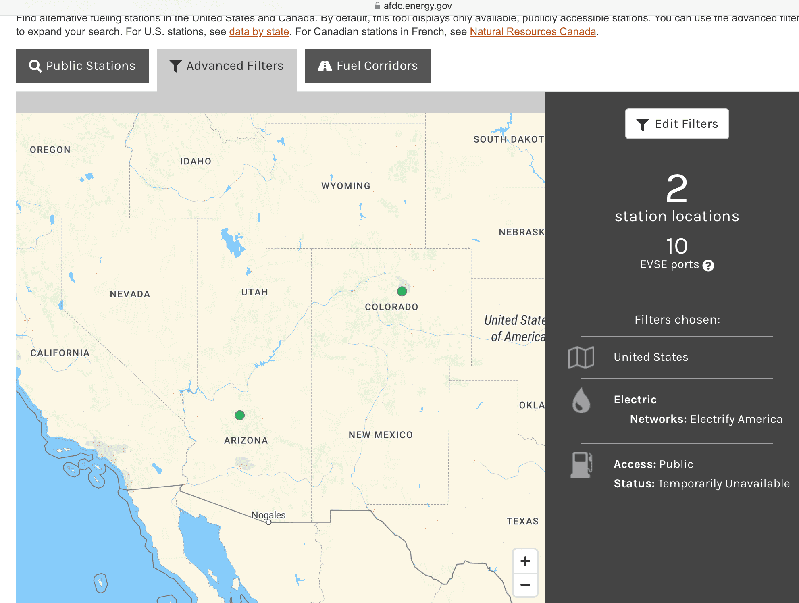Click the EVSE ports help question-mark icon
Viewport: 799px width, 603px height.
[x=708, y=266]
